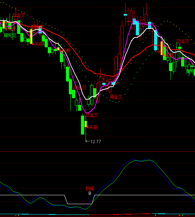Click the 日金叉 label at the top-left peak

tap(19, 15)
